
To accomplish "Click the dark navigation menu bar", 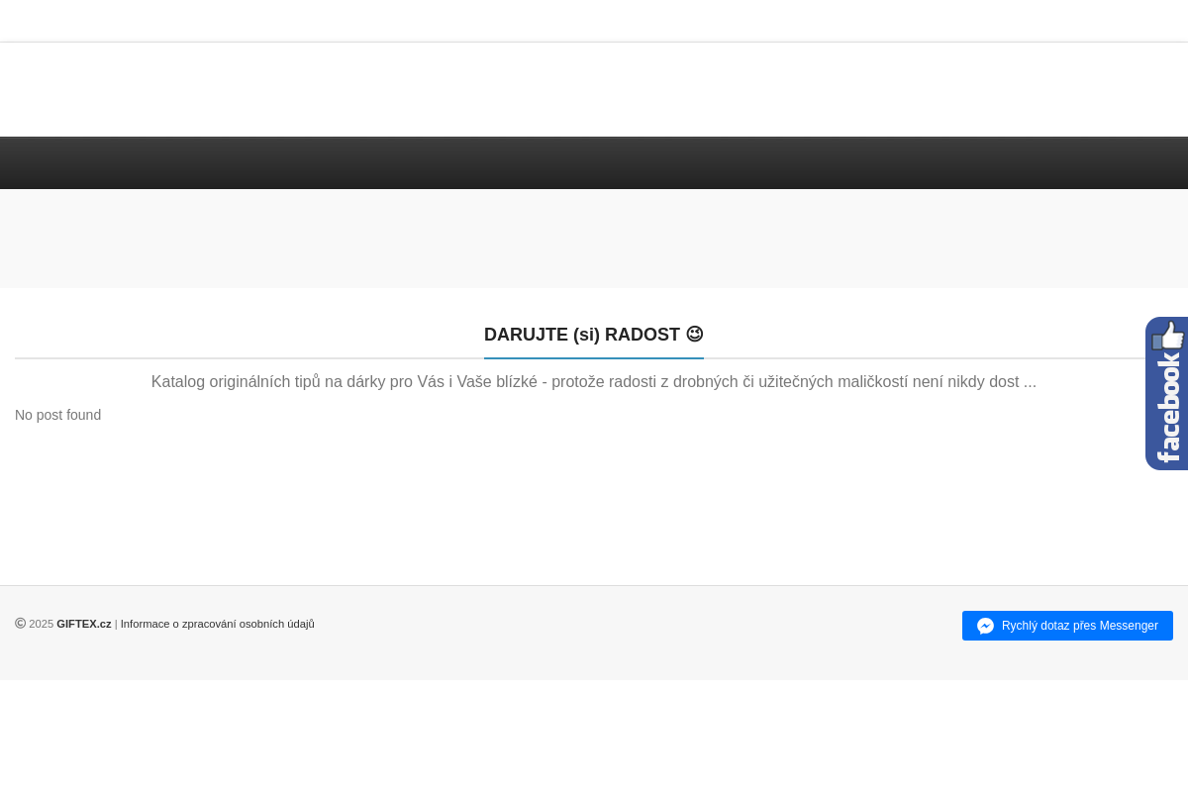I will coord(594,162).
